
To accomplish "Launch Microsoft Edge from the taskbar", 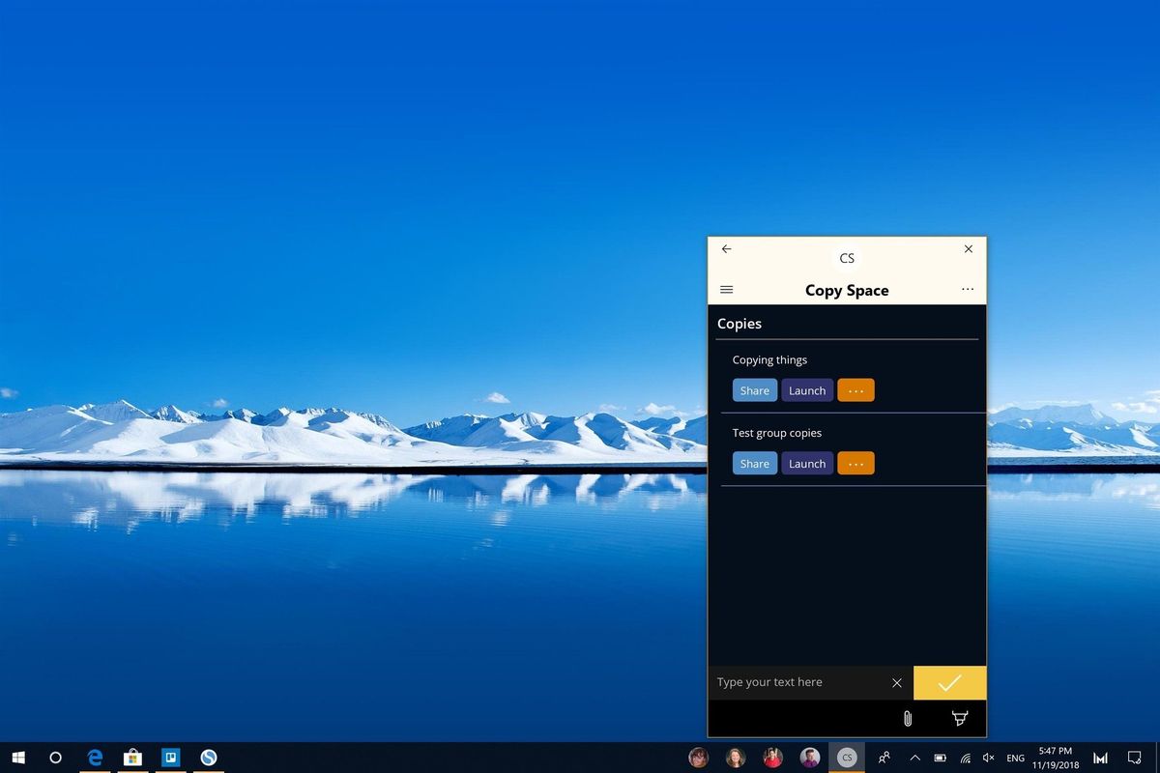I will [94, 758].
